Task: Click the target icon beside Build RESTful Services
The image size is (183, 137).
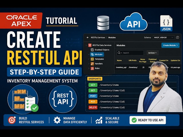Action: tap(12, 120)
